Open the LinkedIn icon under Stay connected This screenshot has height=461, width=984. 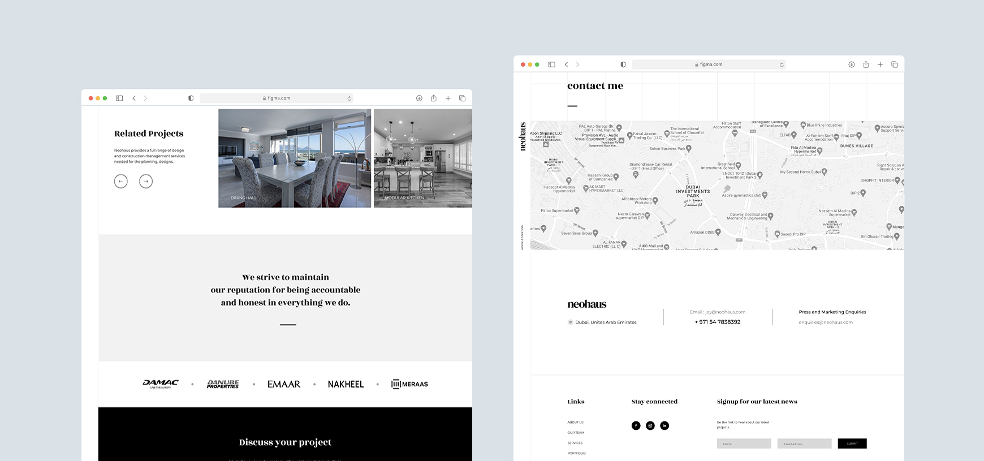[664, 425]
